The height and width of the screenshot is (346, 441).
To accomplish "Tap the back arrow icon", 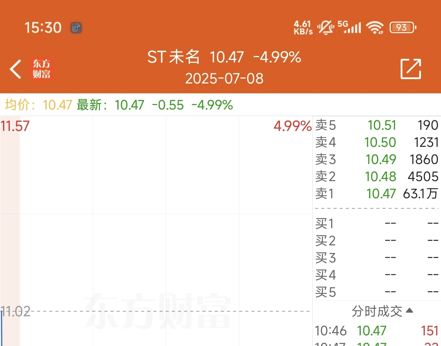I will coord(15,69).
